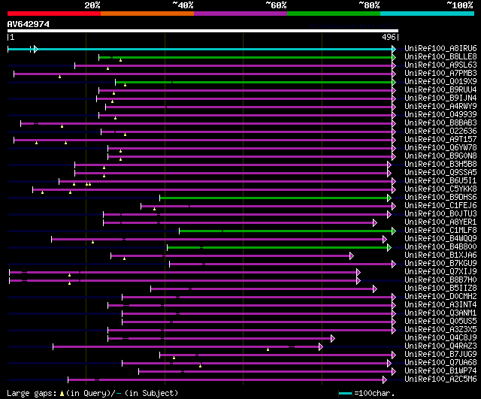Click the orange ~40% identity legend segment
This screenshot has width=481, height=399.
coord(147,14)
